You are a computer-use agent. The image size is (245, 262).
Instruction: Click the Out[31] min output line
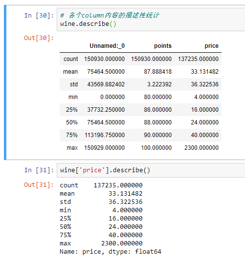(x=101, y=210)
